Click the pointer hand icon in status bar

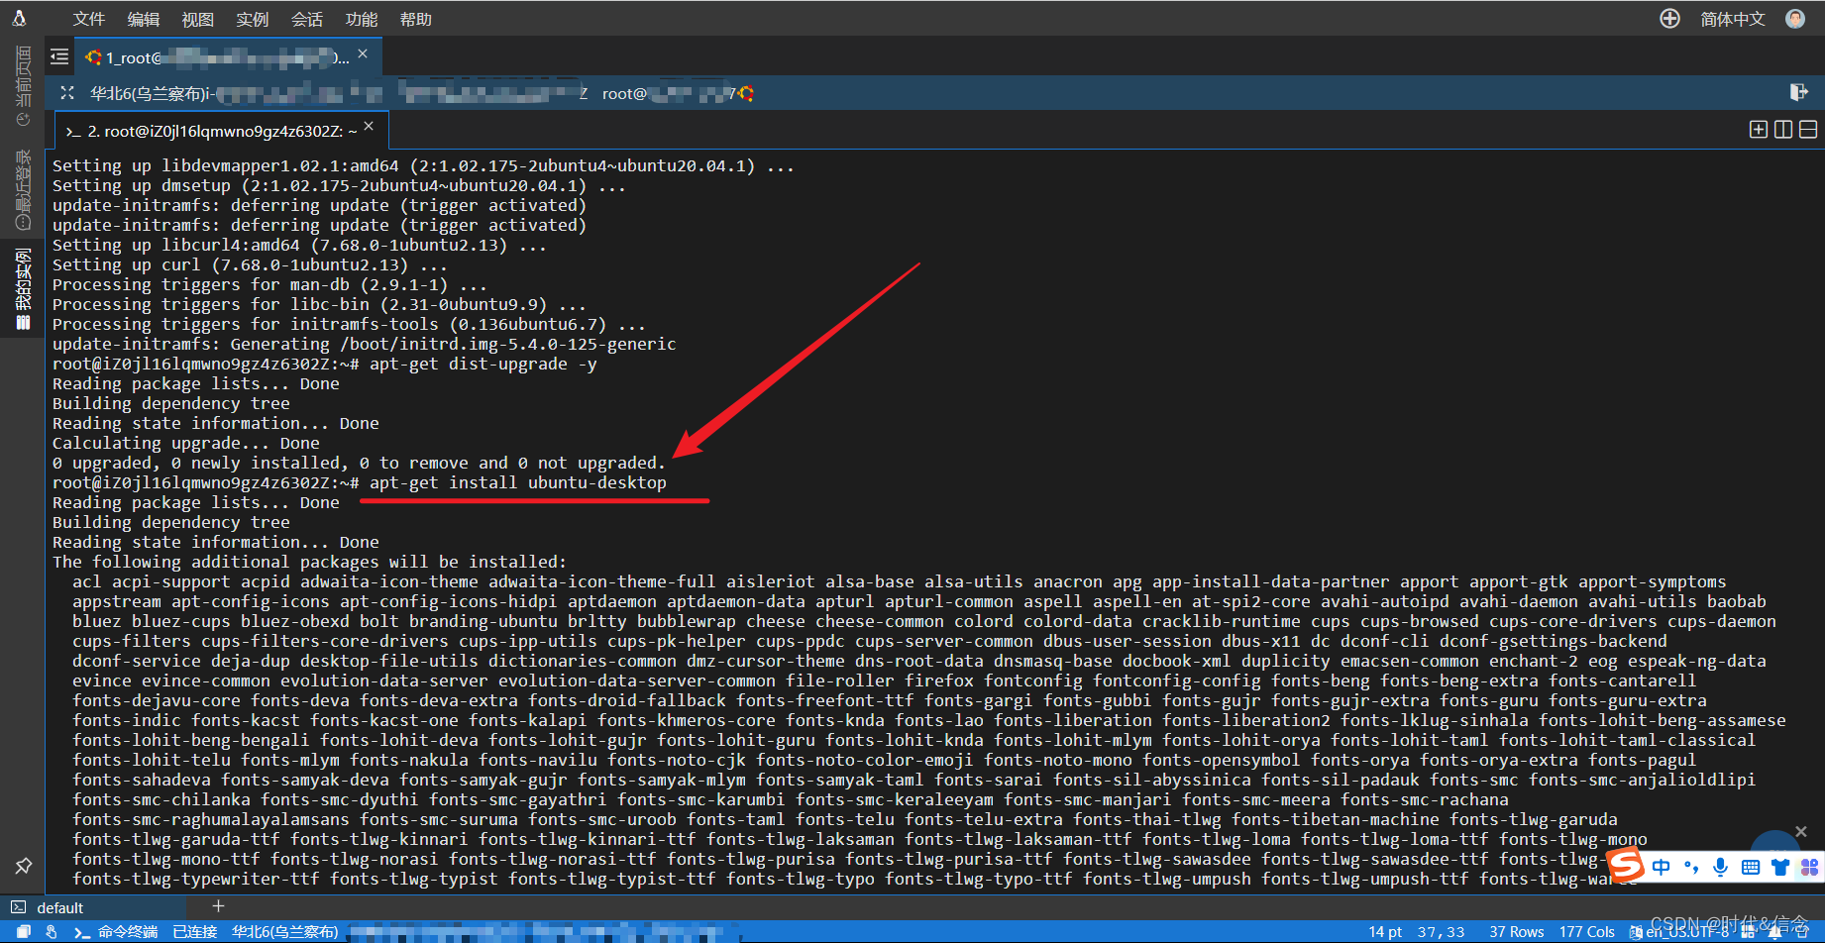[x=52, y=931]
